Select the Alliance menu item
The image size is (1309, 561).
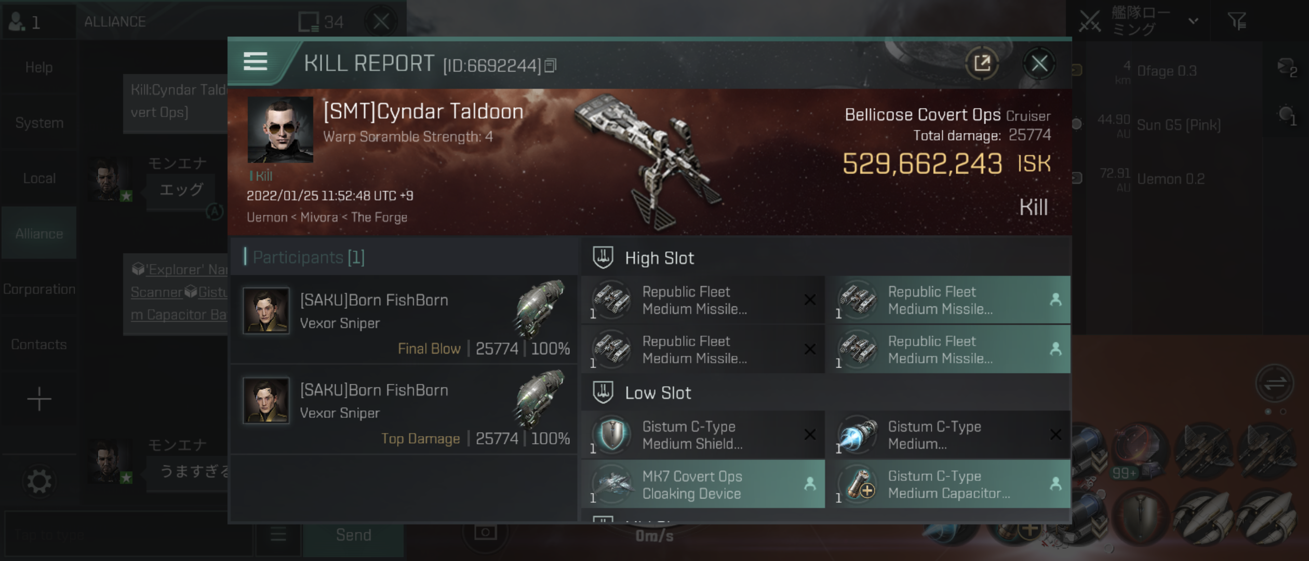(x=38, y=233)
